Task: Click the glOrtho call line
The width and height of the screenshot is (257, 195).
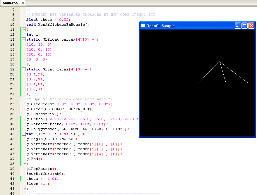Action: [x=82, y=119]
